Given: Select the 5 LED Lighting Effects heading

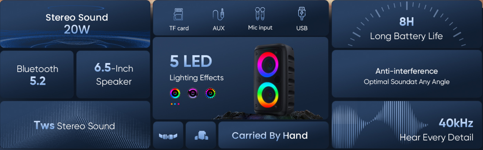Looking at the screenshot, I should pyautogui.click(x=196, y=68).
